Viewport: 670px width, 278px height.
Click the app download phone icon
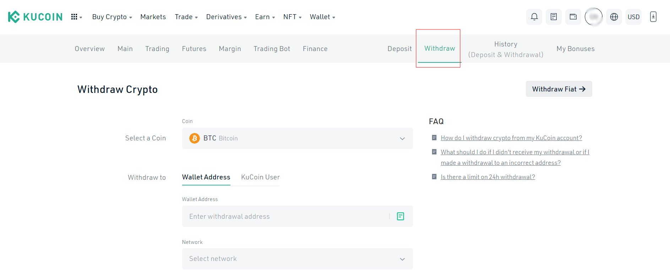click(x=653, y=17)
